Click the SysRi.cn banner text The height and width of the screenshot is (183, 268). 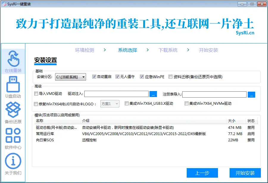(245, 33)
